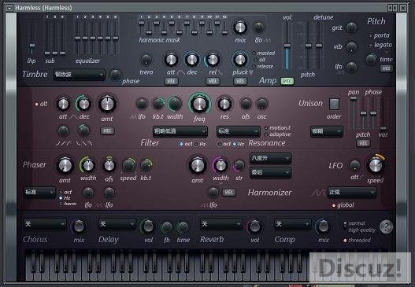The height and width of the screenshot is (287, 415).
Task: Click the Timbre phase knob
Action: [x=116, y=75]
